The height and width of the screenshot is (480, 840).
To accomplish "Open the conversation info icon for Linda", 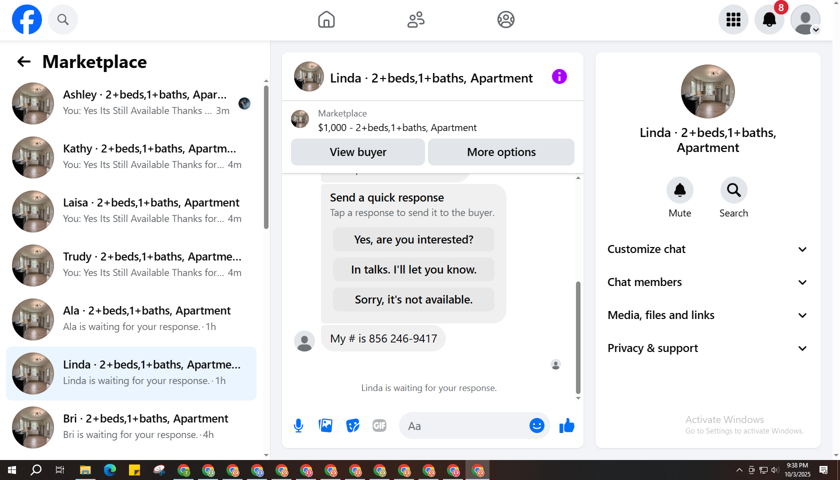I will [x=559, y=76].
